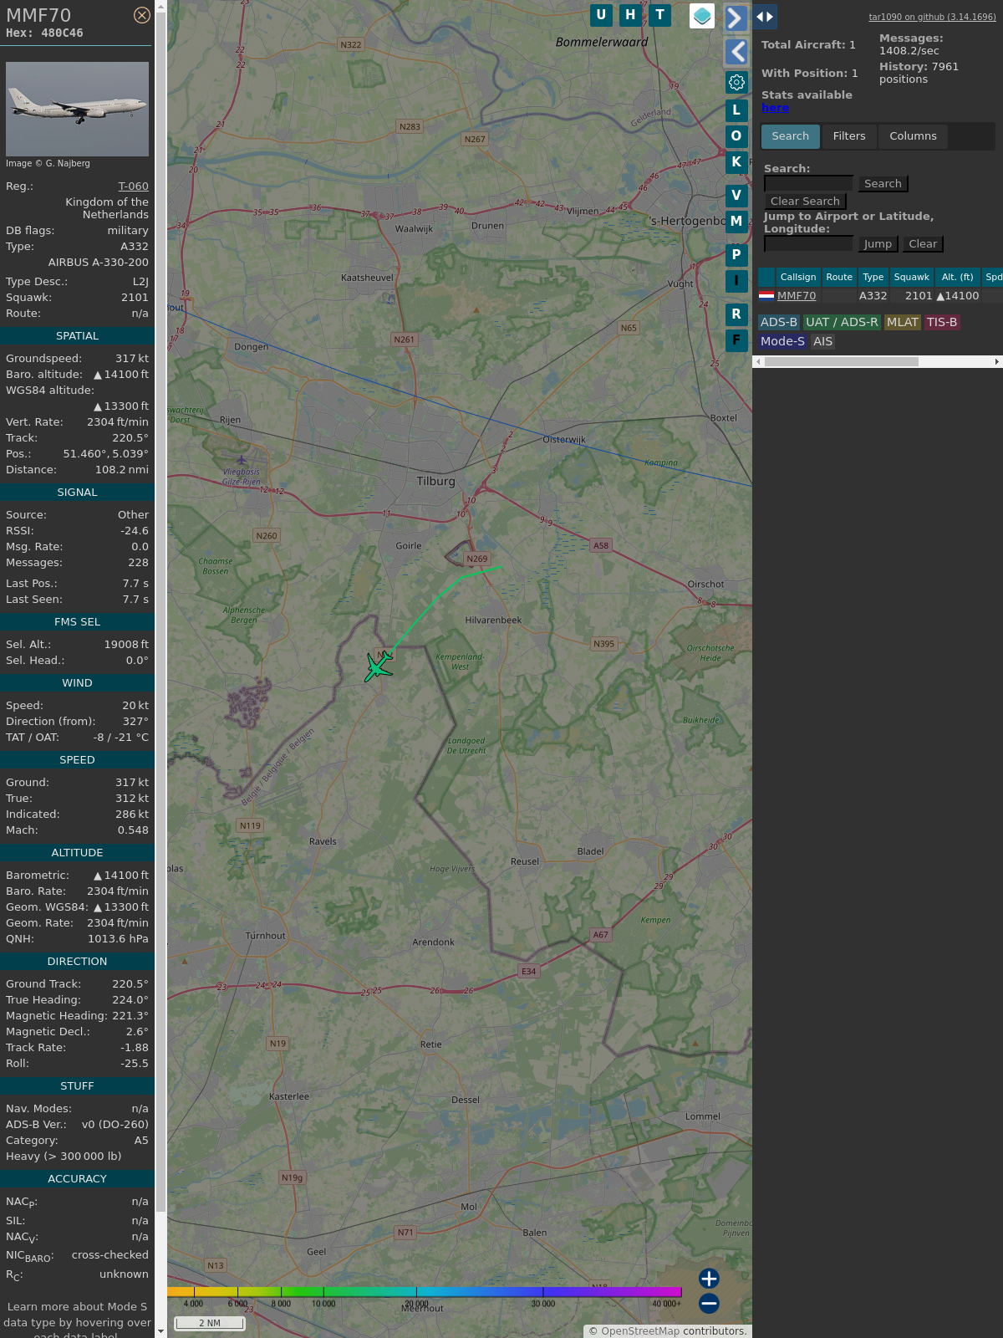Close the MMF70 aircraft info panel

[142, 15]
